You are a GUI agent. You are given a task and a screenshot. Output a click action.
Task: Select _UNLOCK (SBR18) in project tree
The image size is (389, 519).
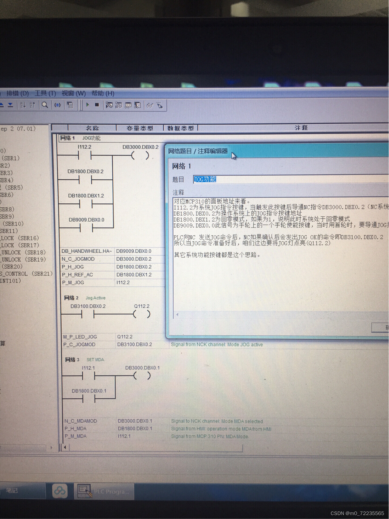click(x=23, y=252)
